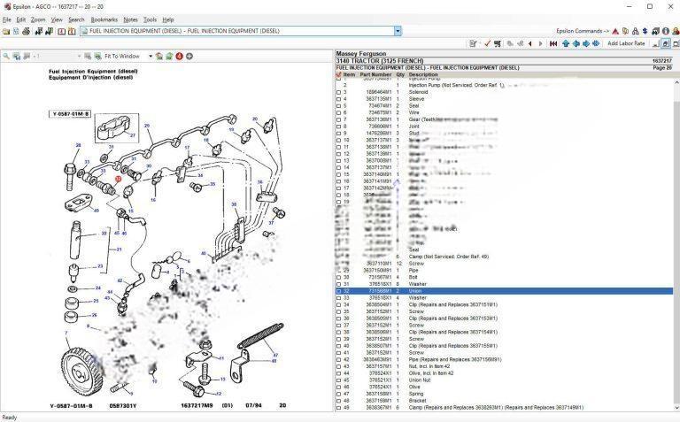
Task: Click the grey plus circle icon
Action: tap(189, 57)
